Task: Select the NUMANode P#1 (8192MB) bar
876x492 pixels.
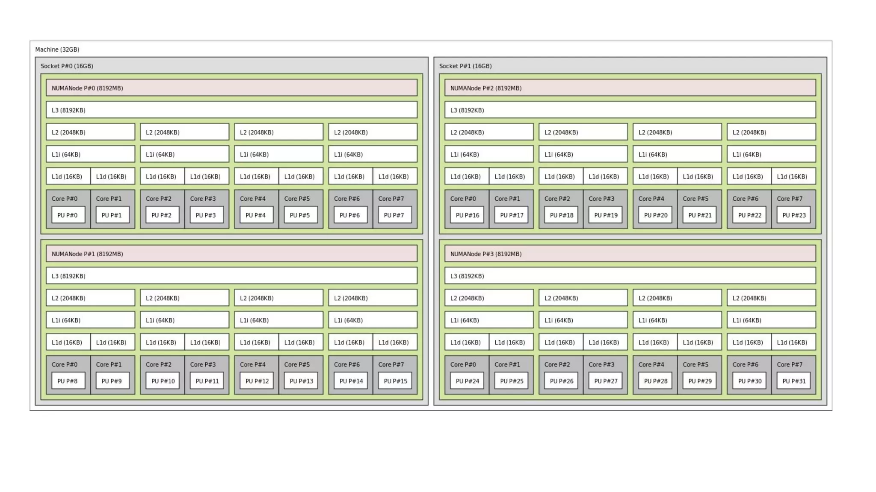Action: click(x=231, y=254)
